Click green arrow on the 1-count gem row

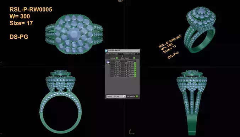pos(135,72)
